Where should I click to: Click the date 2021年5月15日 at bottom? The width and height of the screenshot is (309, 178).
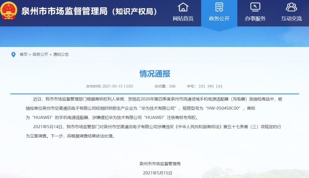158,173
